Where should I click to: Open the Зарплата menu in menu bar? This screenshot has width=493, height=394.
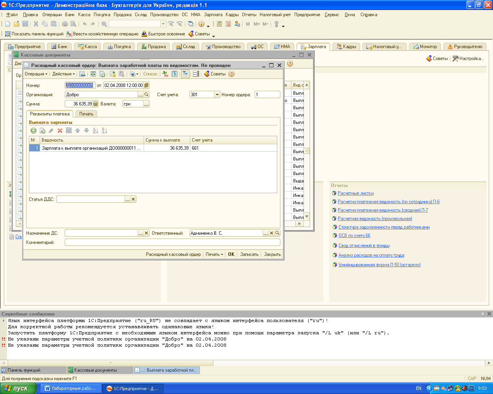[213, 15]
